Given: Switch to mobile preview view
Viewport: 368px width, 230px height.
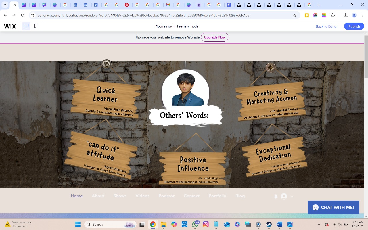Looking at the screenshot, I should coord(36,26).
